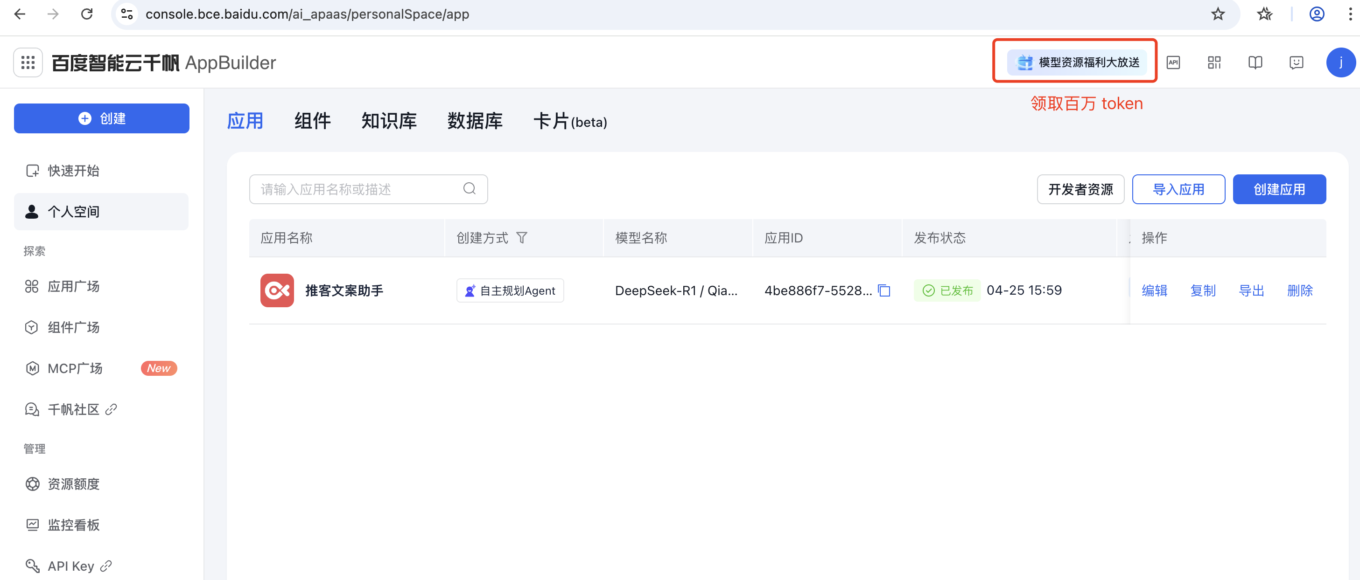
Task: Click 复制 for 推客文案助手
Action: point(1203,290)
